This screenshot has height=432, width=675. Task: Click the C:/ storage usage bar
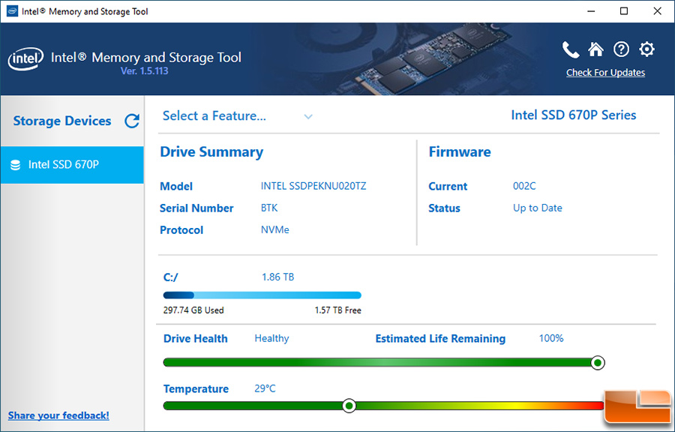pos(262,295)
